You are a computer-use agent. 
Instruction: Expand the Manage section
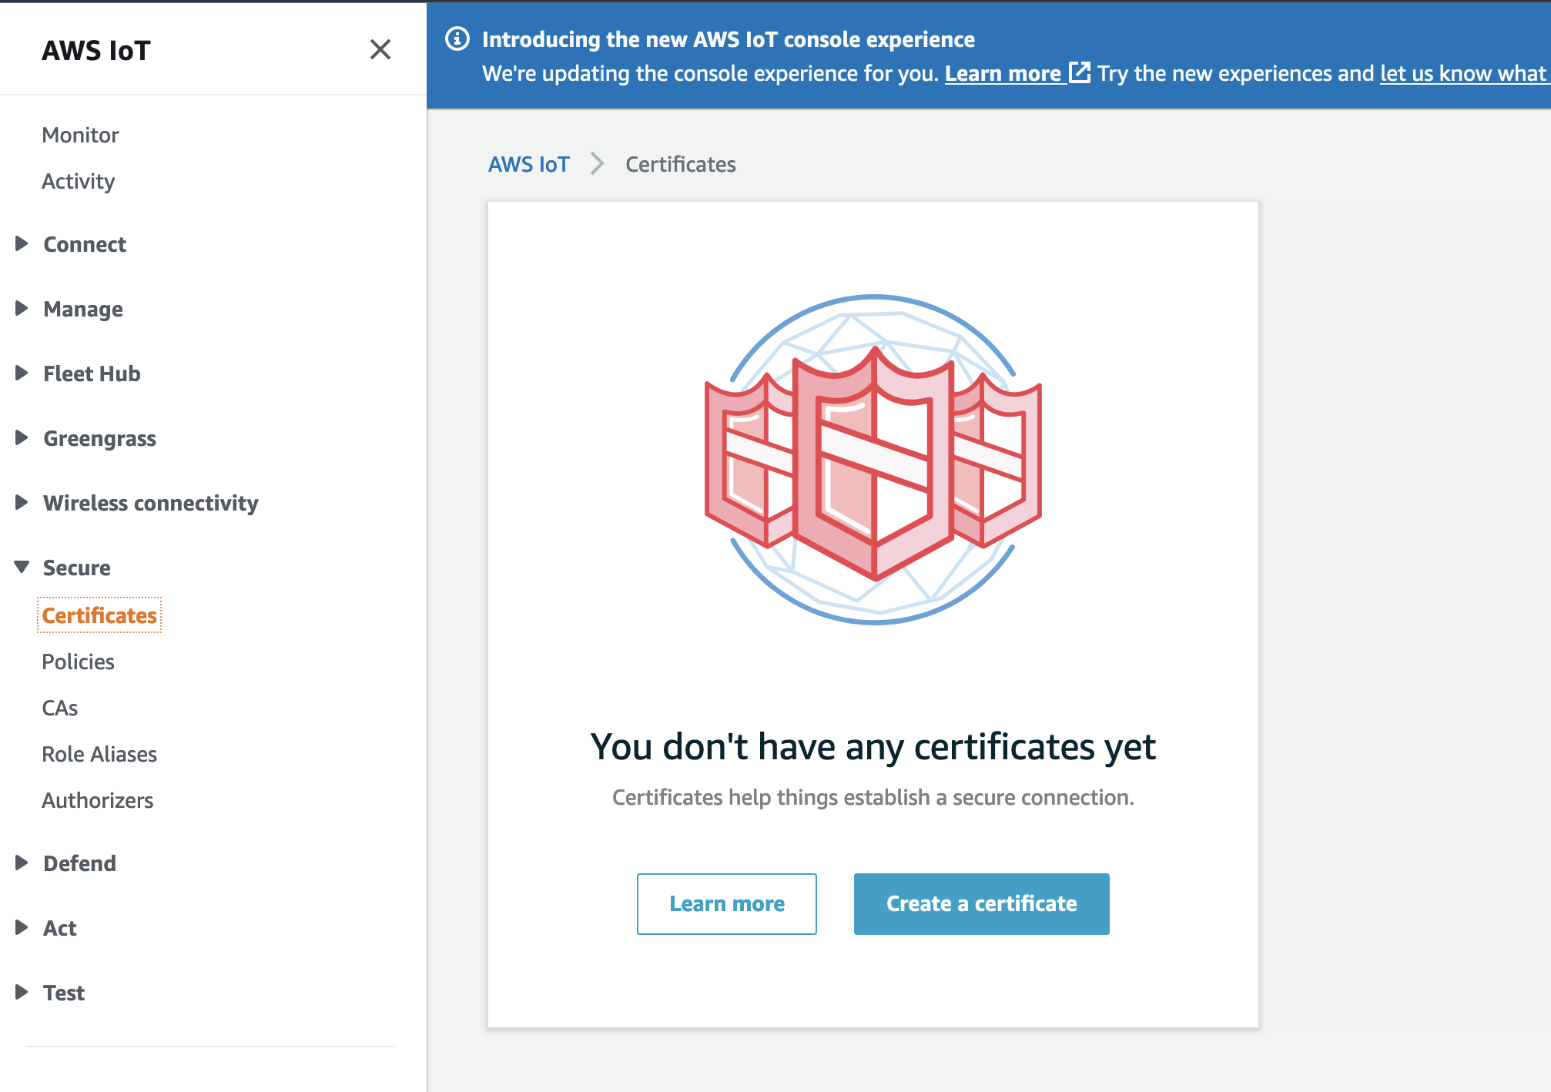point(22,309)
